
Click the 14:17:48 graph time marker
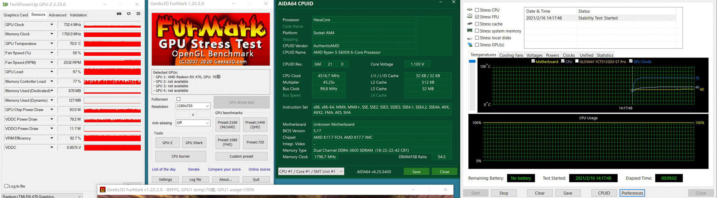[625, 108]
